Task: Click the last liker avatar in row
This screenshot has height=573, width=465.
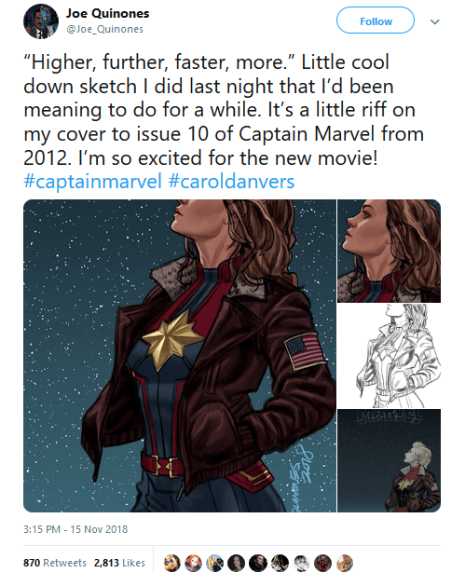Action: coord(345,563)
